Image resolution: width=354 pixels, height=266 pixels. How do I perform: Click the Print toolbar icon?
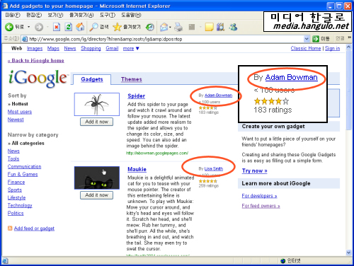[178, 27]
